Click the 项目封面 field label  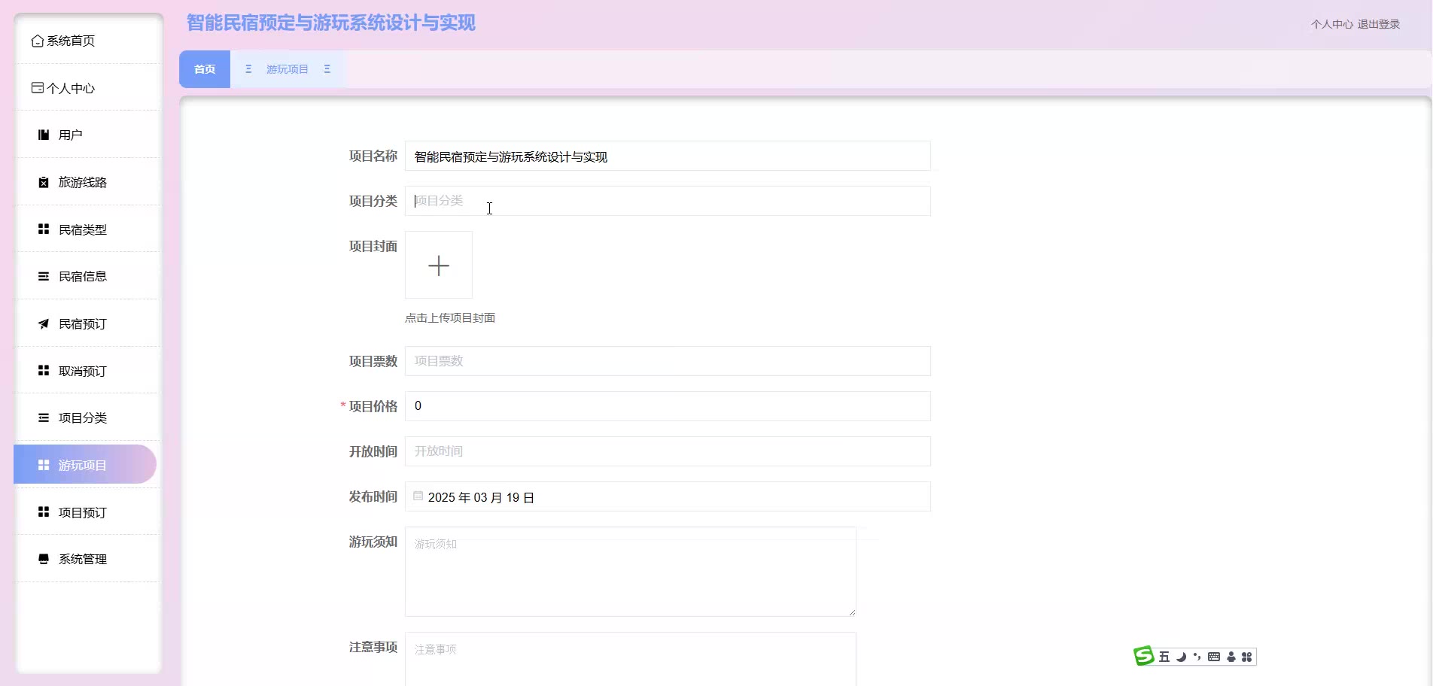(373, 246)
